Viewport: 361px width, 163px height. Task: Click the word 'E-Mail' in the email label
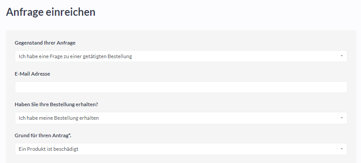22,74
